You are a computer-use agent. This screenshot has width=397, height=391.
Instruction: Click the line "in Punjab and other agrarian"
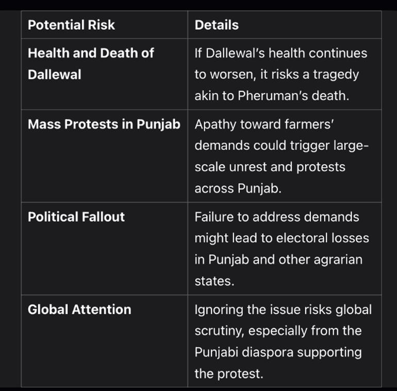[x=278, y=259]
